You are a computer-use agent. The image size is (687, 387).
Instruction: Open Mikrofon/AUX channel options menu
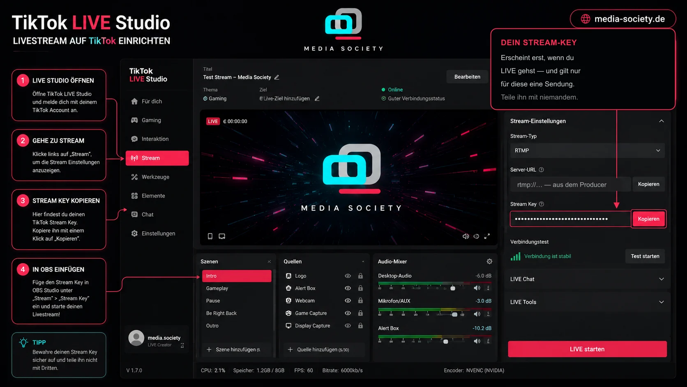pos(488,314)
